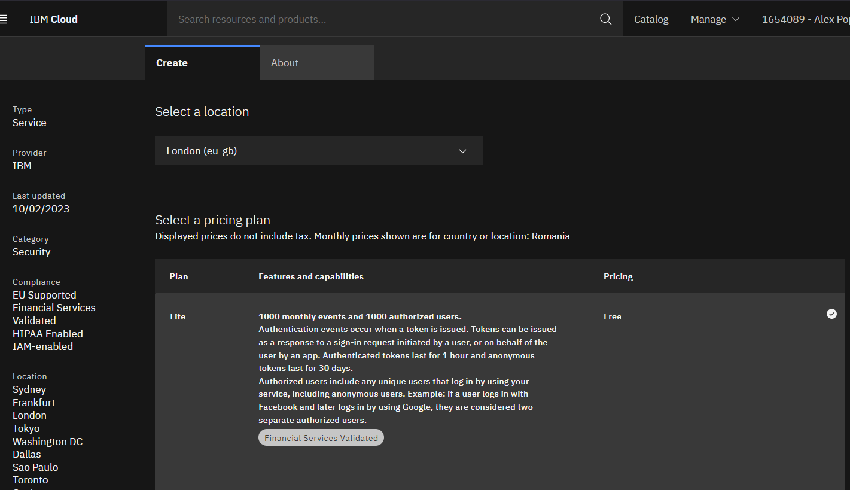Click the Financial Services Validated tag
This screenshot has width=850, height=490.
click(321, 438)
